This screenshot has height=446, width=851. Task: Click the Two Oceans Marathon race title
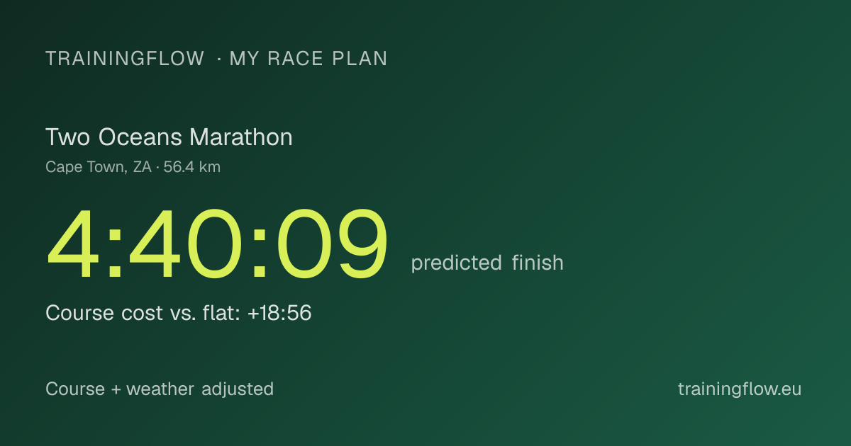(x=169, y=137)
